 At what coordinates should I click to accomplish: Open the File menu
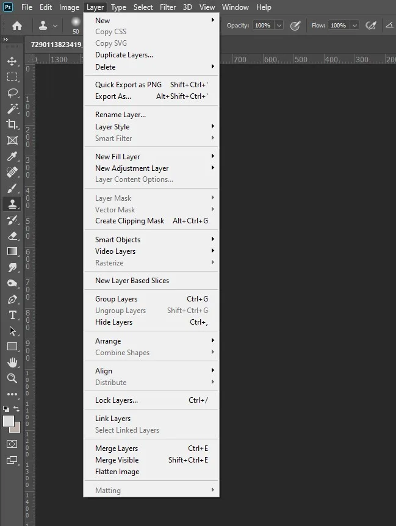tap(26, 7)
